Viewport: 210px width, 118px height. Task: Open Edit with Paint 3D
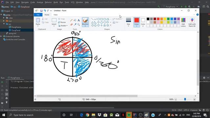pyautogui.click(x=192, y=22)
